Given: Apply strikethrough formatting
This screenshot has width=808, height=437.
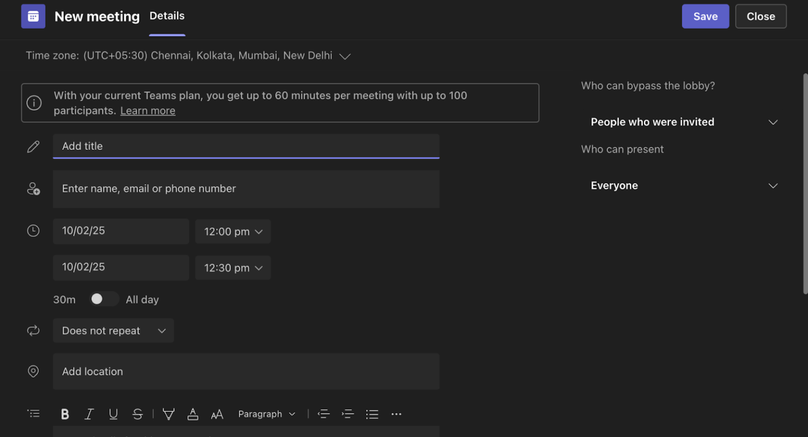Looking at the screenshot, I should tap(137, 414).
